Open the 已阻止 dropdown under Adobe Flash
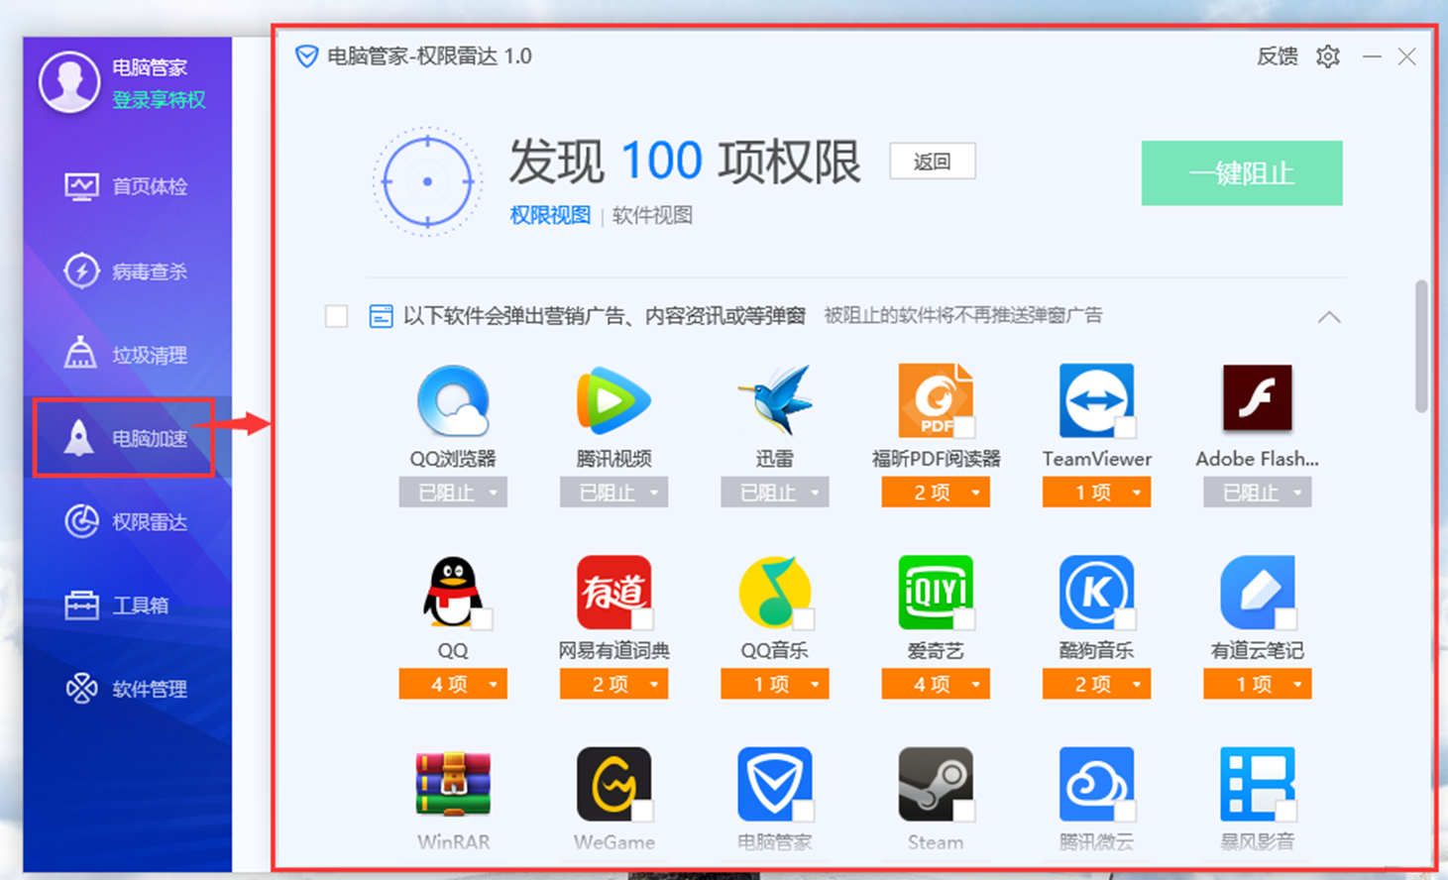Image resolution: width=1448 pixels, height=880 pixels. pyautogui.click(x=1257, y=493)
